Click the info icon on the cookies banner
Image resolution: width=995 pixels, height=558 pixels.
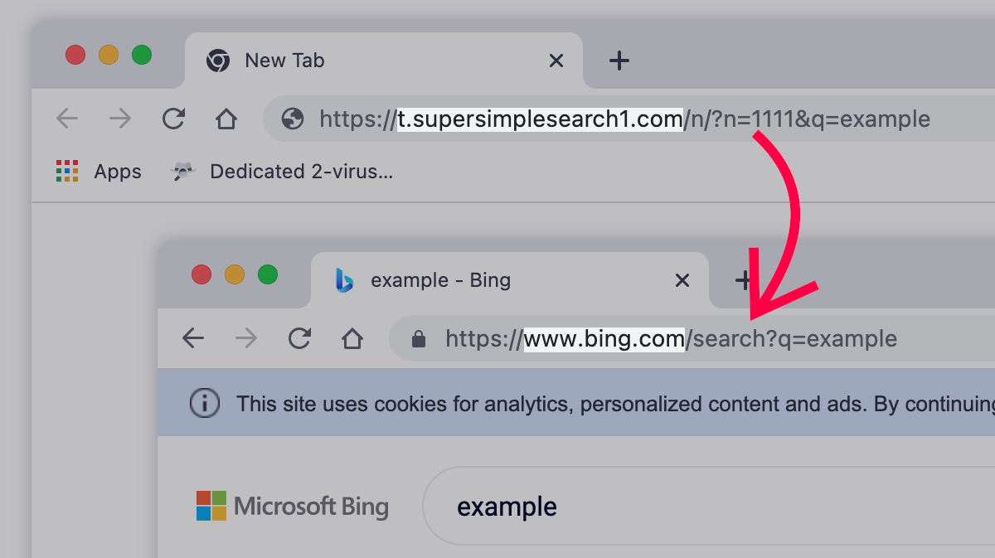point(204,403)
